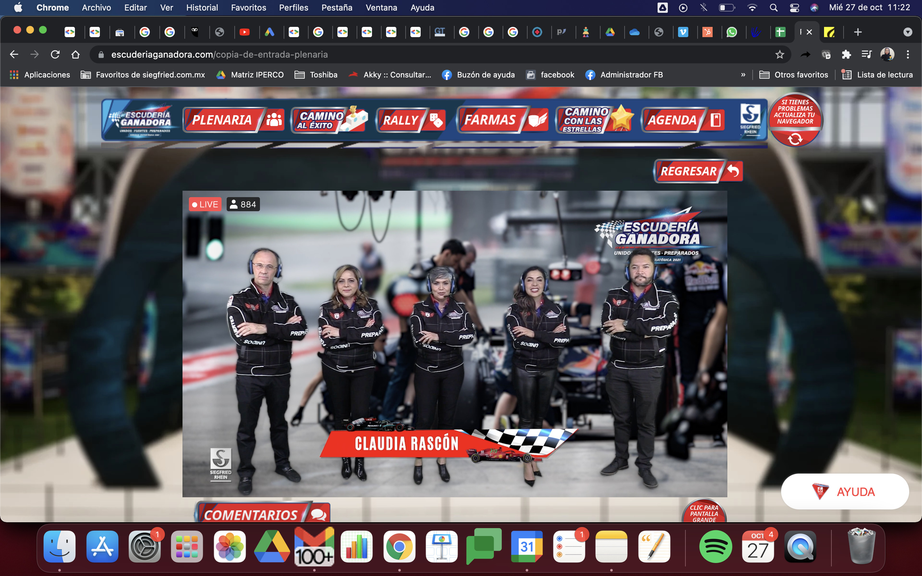Open Control Center in menu bar

point(794,8)
